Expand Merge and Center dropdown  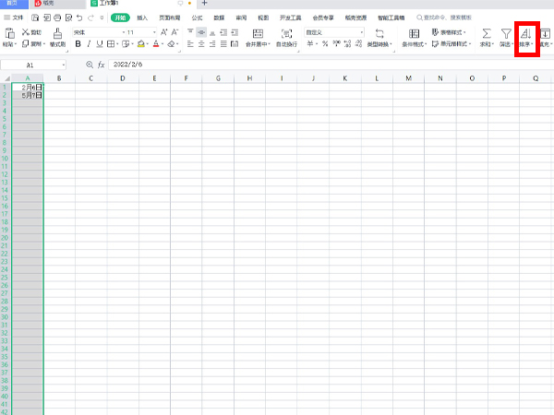tap(270, 44)
